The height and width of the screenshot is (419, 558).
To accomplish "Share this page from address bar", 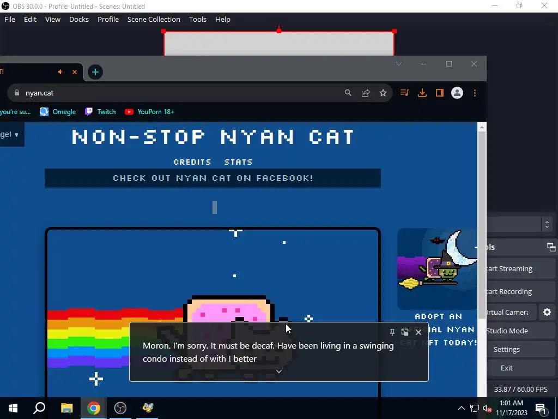I will pos(366,93).
